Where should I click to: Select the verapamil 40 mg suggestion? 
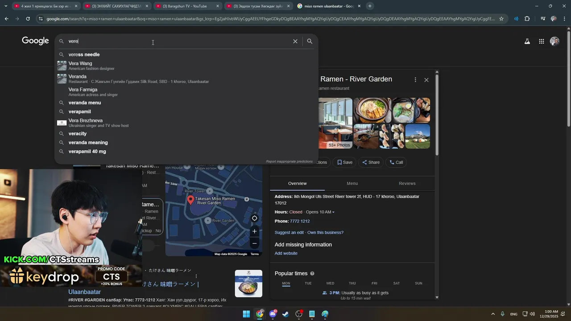tap(186, 152)
